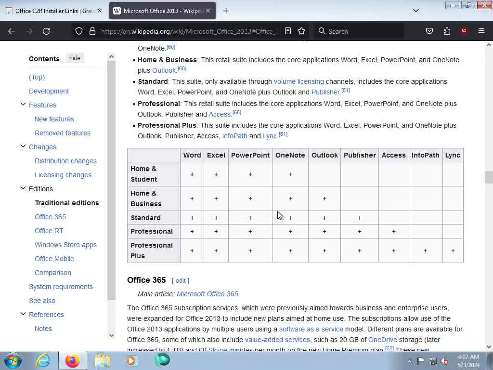493x370 pixels.
Task: Go back to the previous page
Action: [x=12, y=31]
